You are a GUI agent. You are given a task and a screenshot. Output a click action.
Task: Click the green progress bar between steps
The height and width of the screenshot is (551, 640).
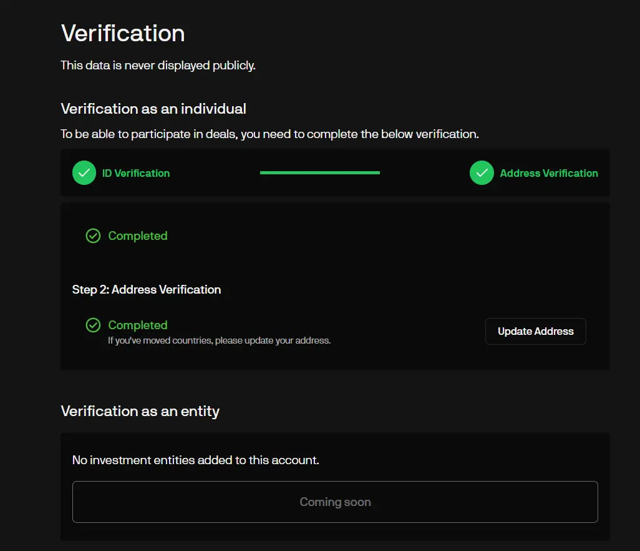click(319, 172)
